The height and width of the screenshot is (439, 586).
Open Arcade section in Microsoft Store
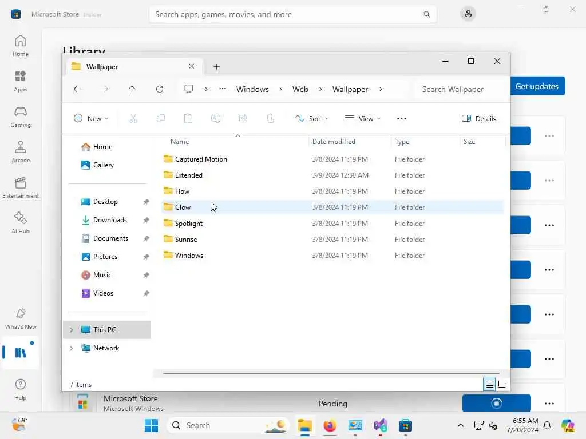(x=20, y=152)
